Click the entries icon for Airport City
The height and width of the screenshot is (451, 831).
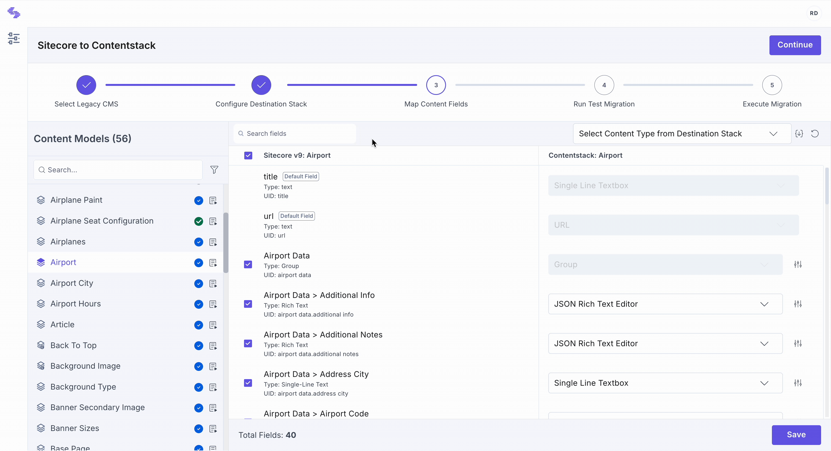coord(213,283)
